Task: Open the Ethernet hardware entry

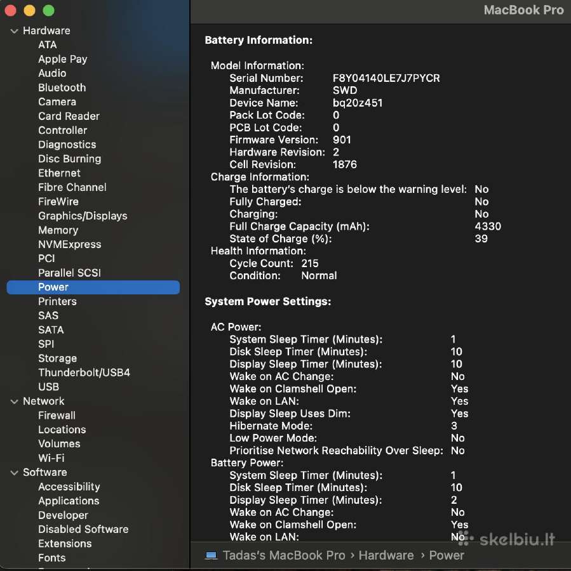Action: coord(60,173)
